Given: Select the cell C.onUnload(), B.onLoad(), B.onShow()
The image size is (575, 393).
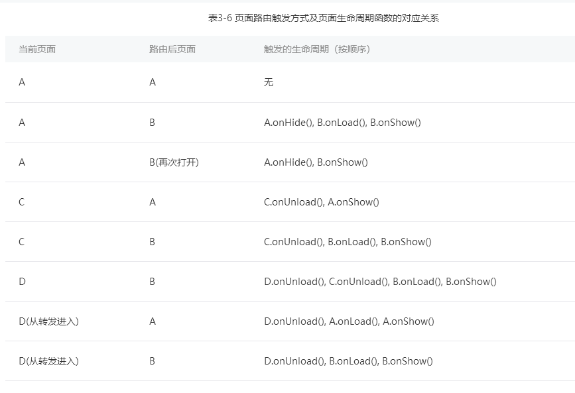Looking at the screenshot, I should coord(348,242).
